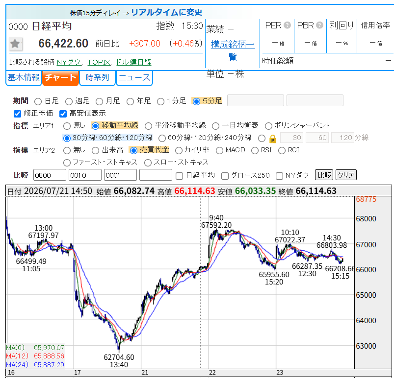Open the TOPIX comparison link
This screenshot has width=394, height=378.
click(99, 62)
